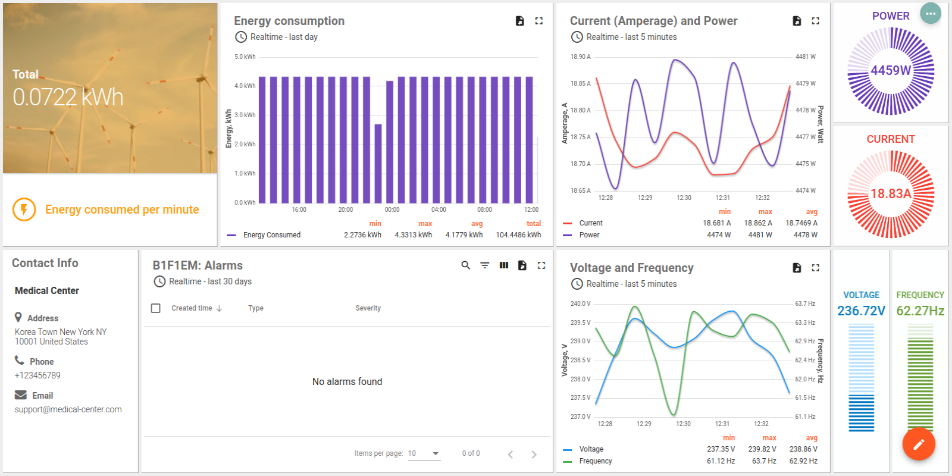Open the three-dots menu near POWER

point(931,14)
